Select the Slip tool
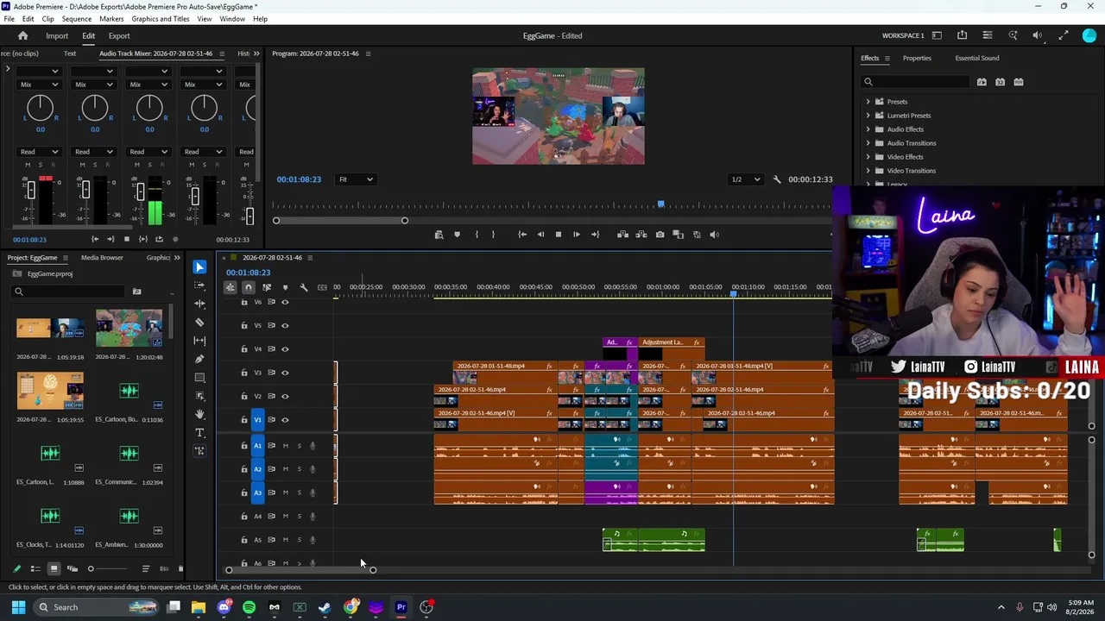The height and width of the screenshot is (621, 1105). point(199,341)
